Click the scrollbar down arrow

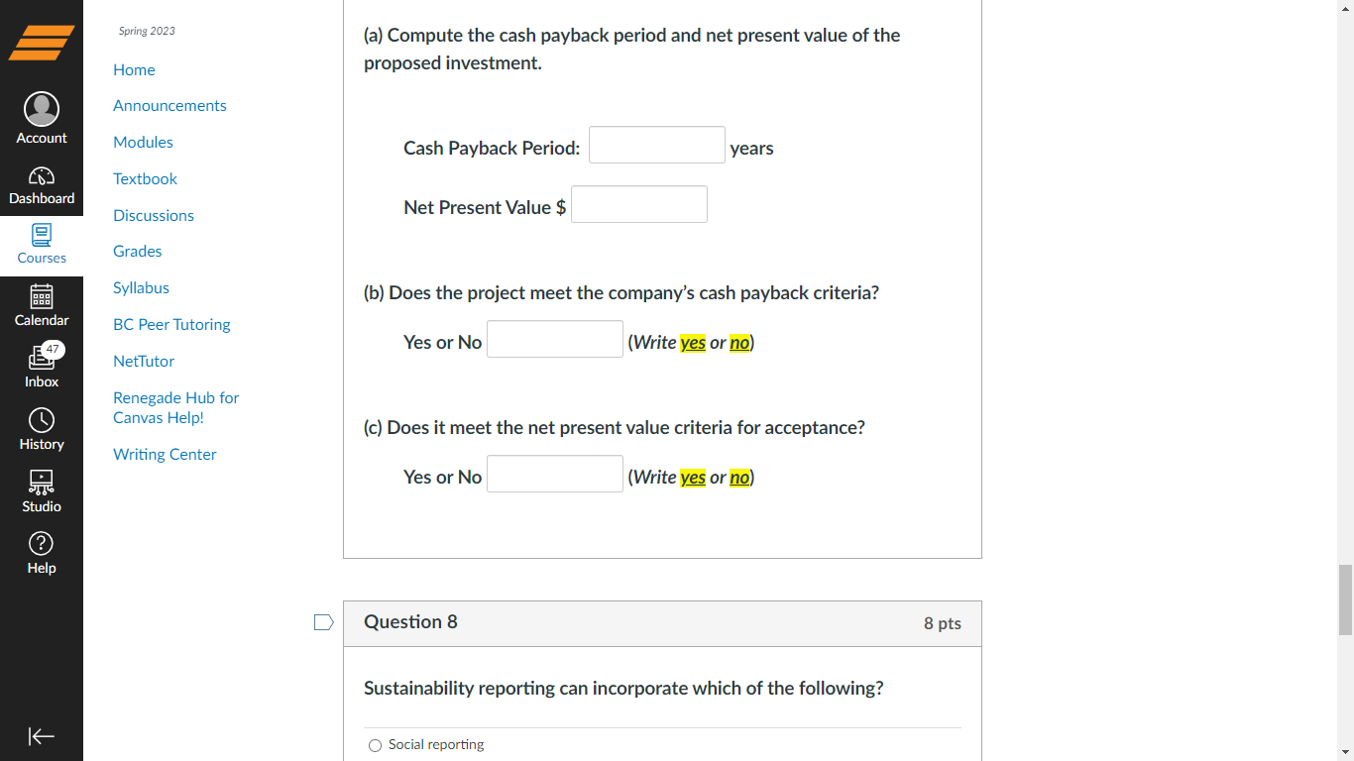coord(1346,751)
